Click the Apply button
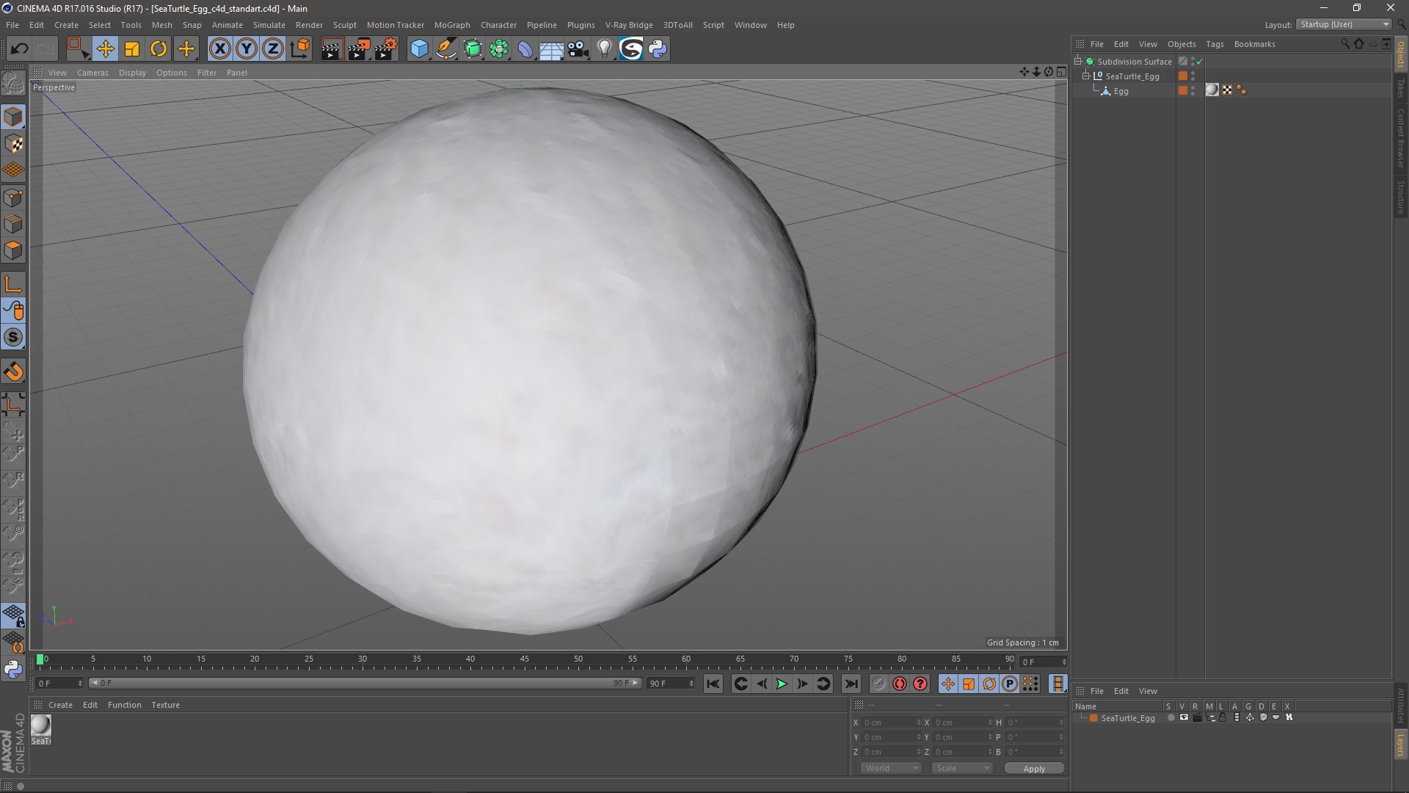The image size is (1409, 793). [x=1033, y=769]
